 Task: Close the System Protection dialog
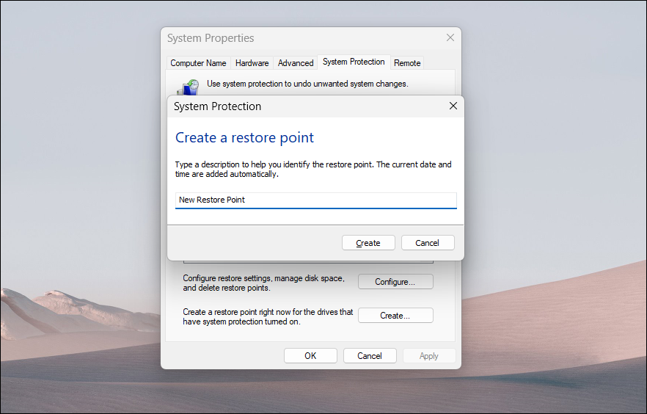coord(453,106)
